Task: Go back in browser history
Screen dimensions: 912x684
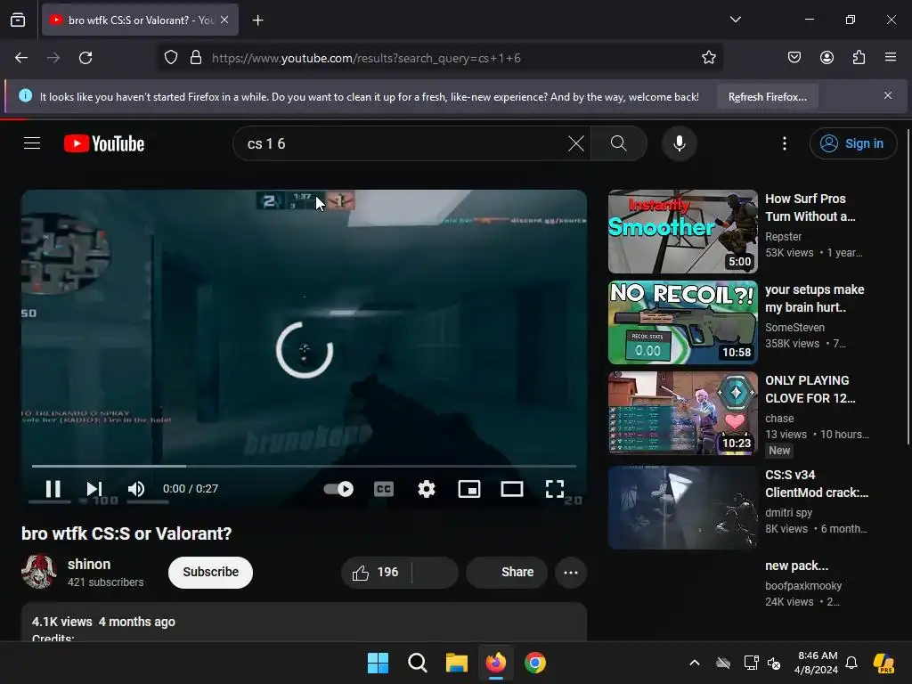Action: [21, 58]
